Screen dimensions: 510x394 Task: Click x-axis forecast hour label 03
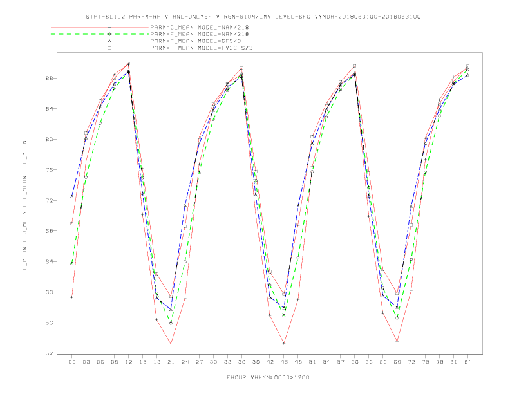(86, 362)
